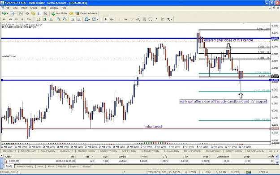The image size is (280, 175).
Task: Select the H4 timeframe button
Action: (10, 19)
